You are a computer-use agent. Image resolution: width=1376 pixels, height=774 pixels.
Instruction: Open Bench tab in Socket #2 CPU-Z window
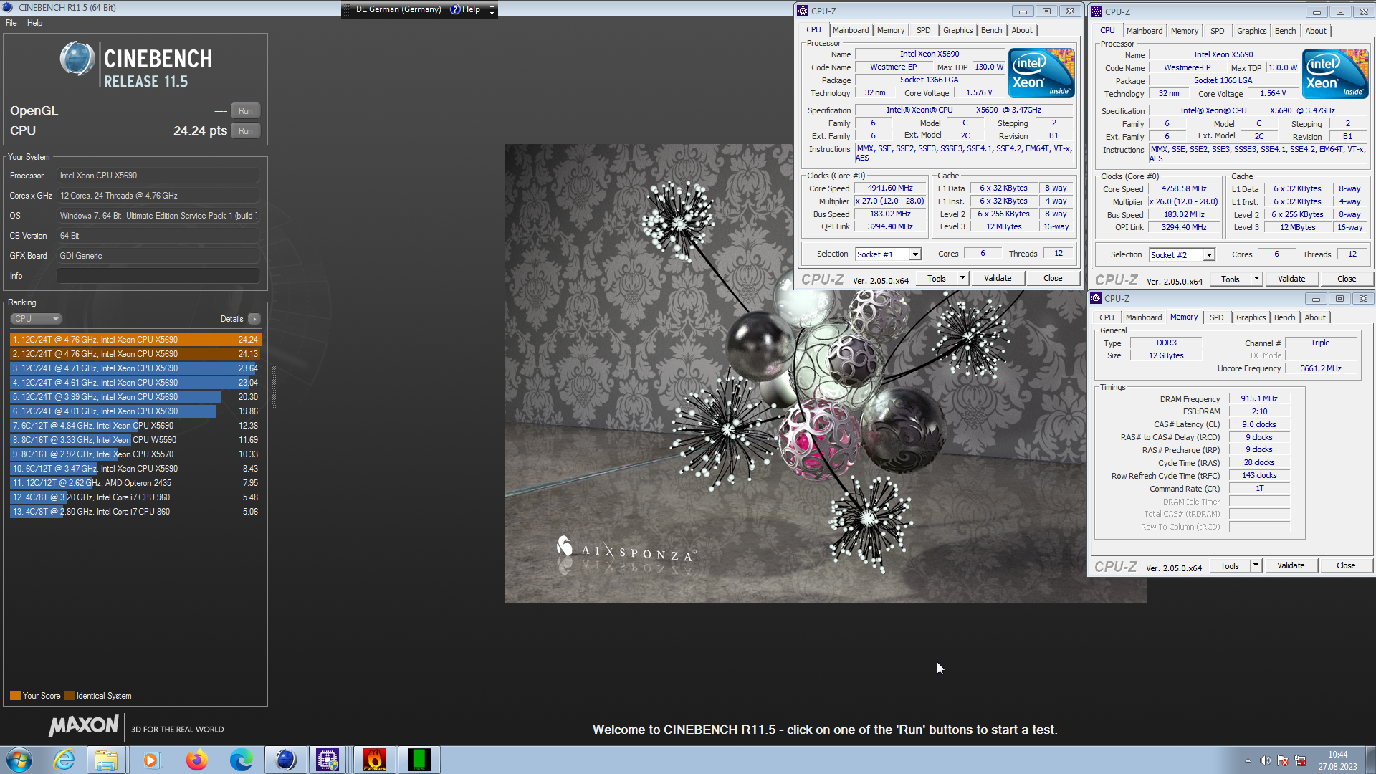(1285, 31)
